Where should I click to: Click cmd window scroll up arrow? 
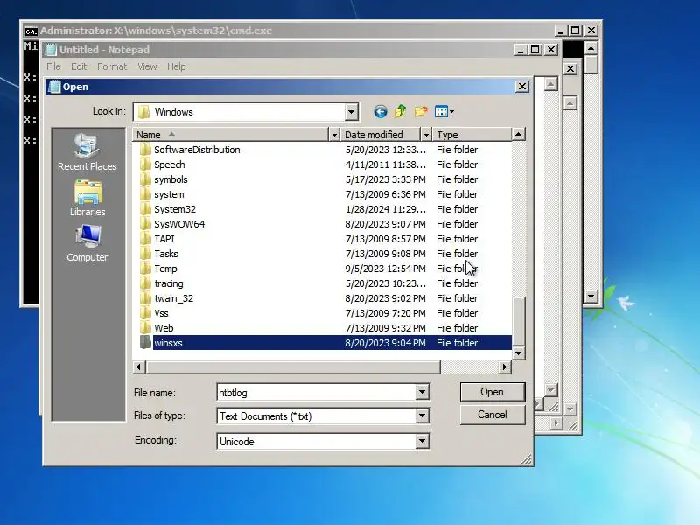[x=591, y=48]
